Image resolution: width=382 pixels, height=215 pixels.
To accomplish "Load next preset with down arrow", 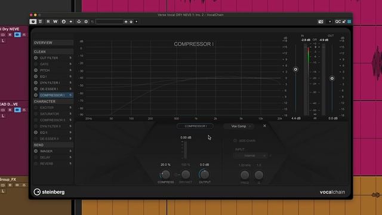I will [131, 21].
